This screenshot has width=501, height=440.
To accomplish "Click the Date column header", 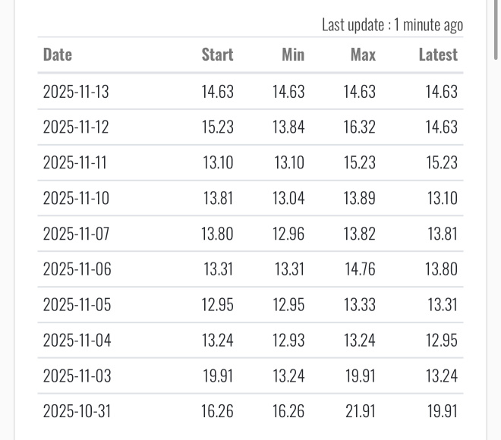I will click(x=58, y=55).
